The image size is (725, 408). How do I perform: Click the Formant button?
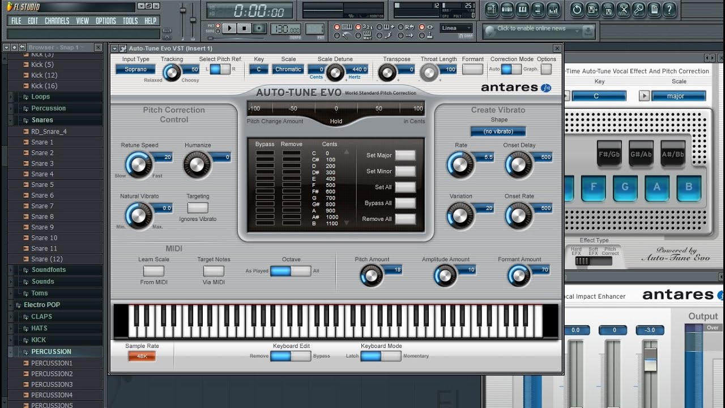472,69
